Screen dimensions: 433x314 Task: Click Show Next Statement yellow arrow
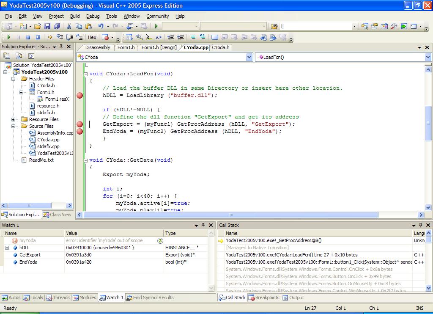tap(50, 37)
